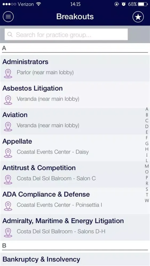Focus the practice group search field

click(66, 34)
